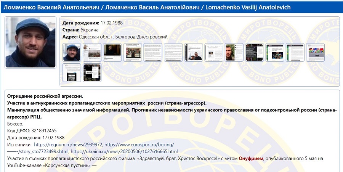Click the bold line Отрицание российской агрессии

(x=45, y=96)
